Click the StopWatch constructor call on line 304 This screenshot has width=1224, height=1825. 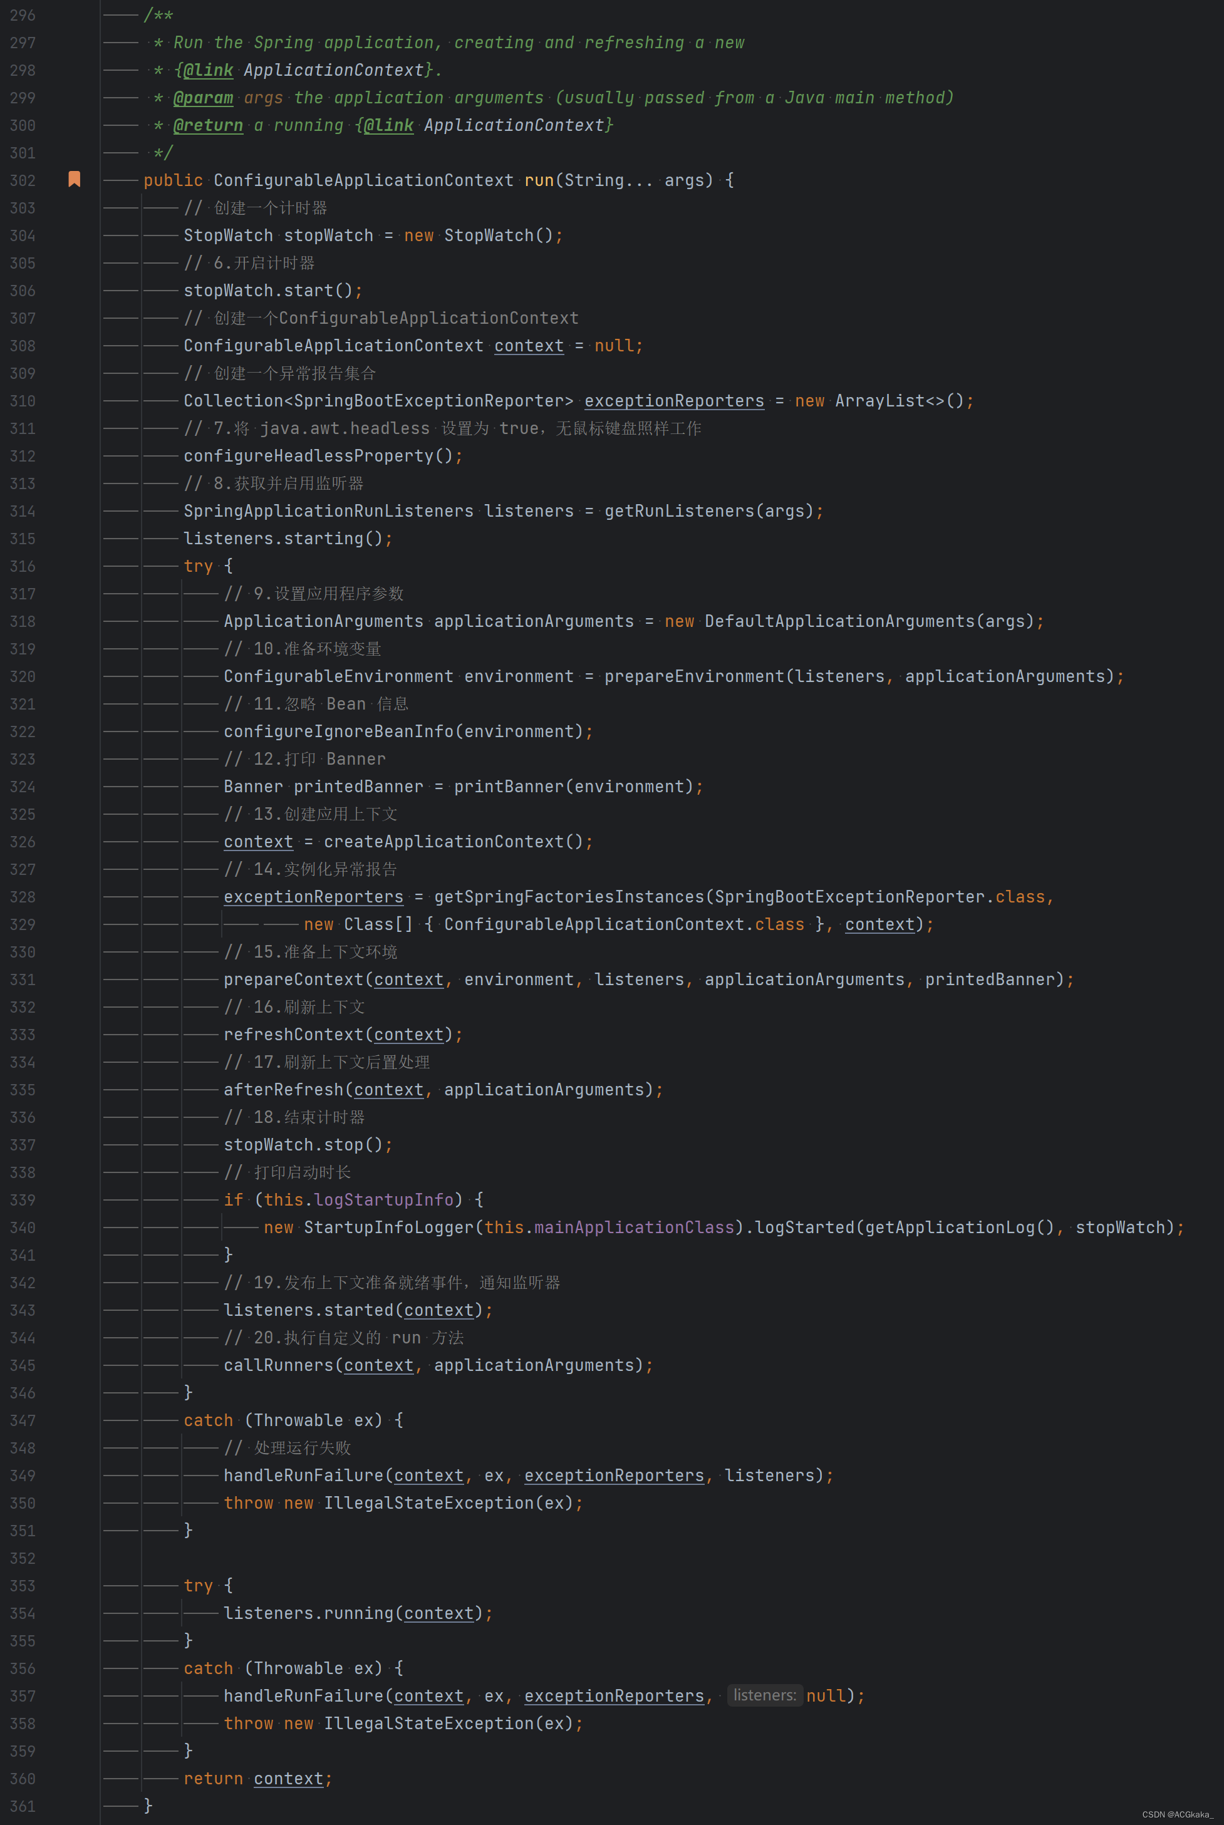pos(489,235)
